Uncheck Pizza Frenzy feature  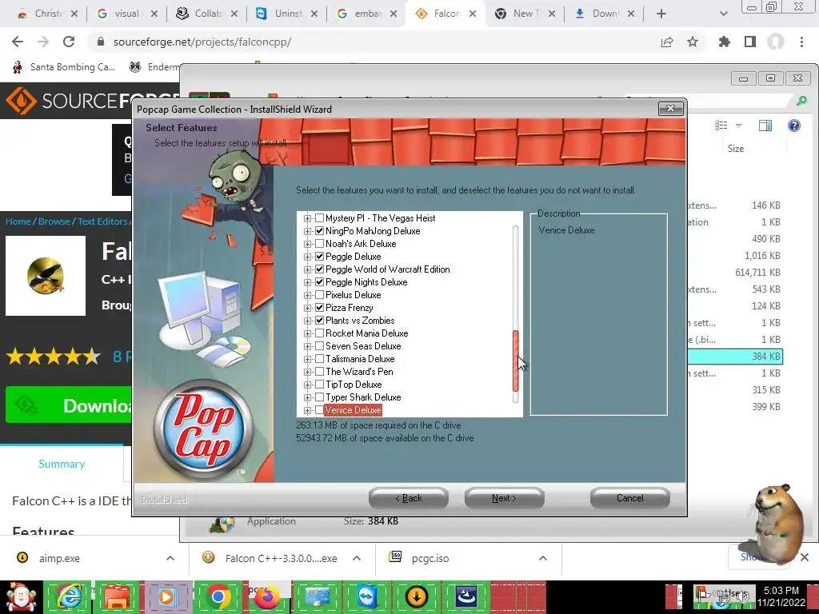(x=320, y=308)
